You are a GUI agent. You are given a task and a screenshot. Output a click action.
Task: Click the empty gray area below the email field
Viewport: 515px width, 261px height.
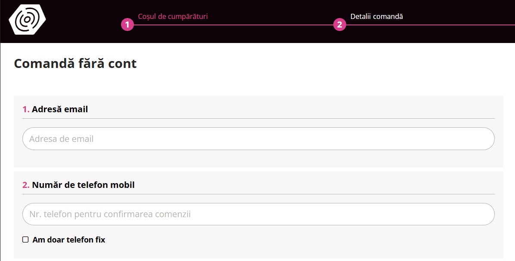(x=258, y=159)
